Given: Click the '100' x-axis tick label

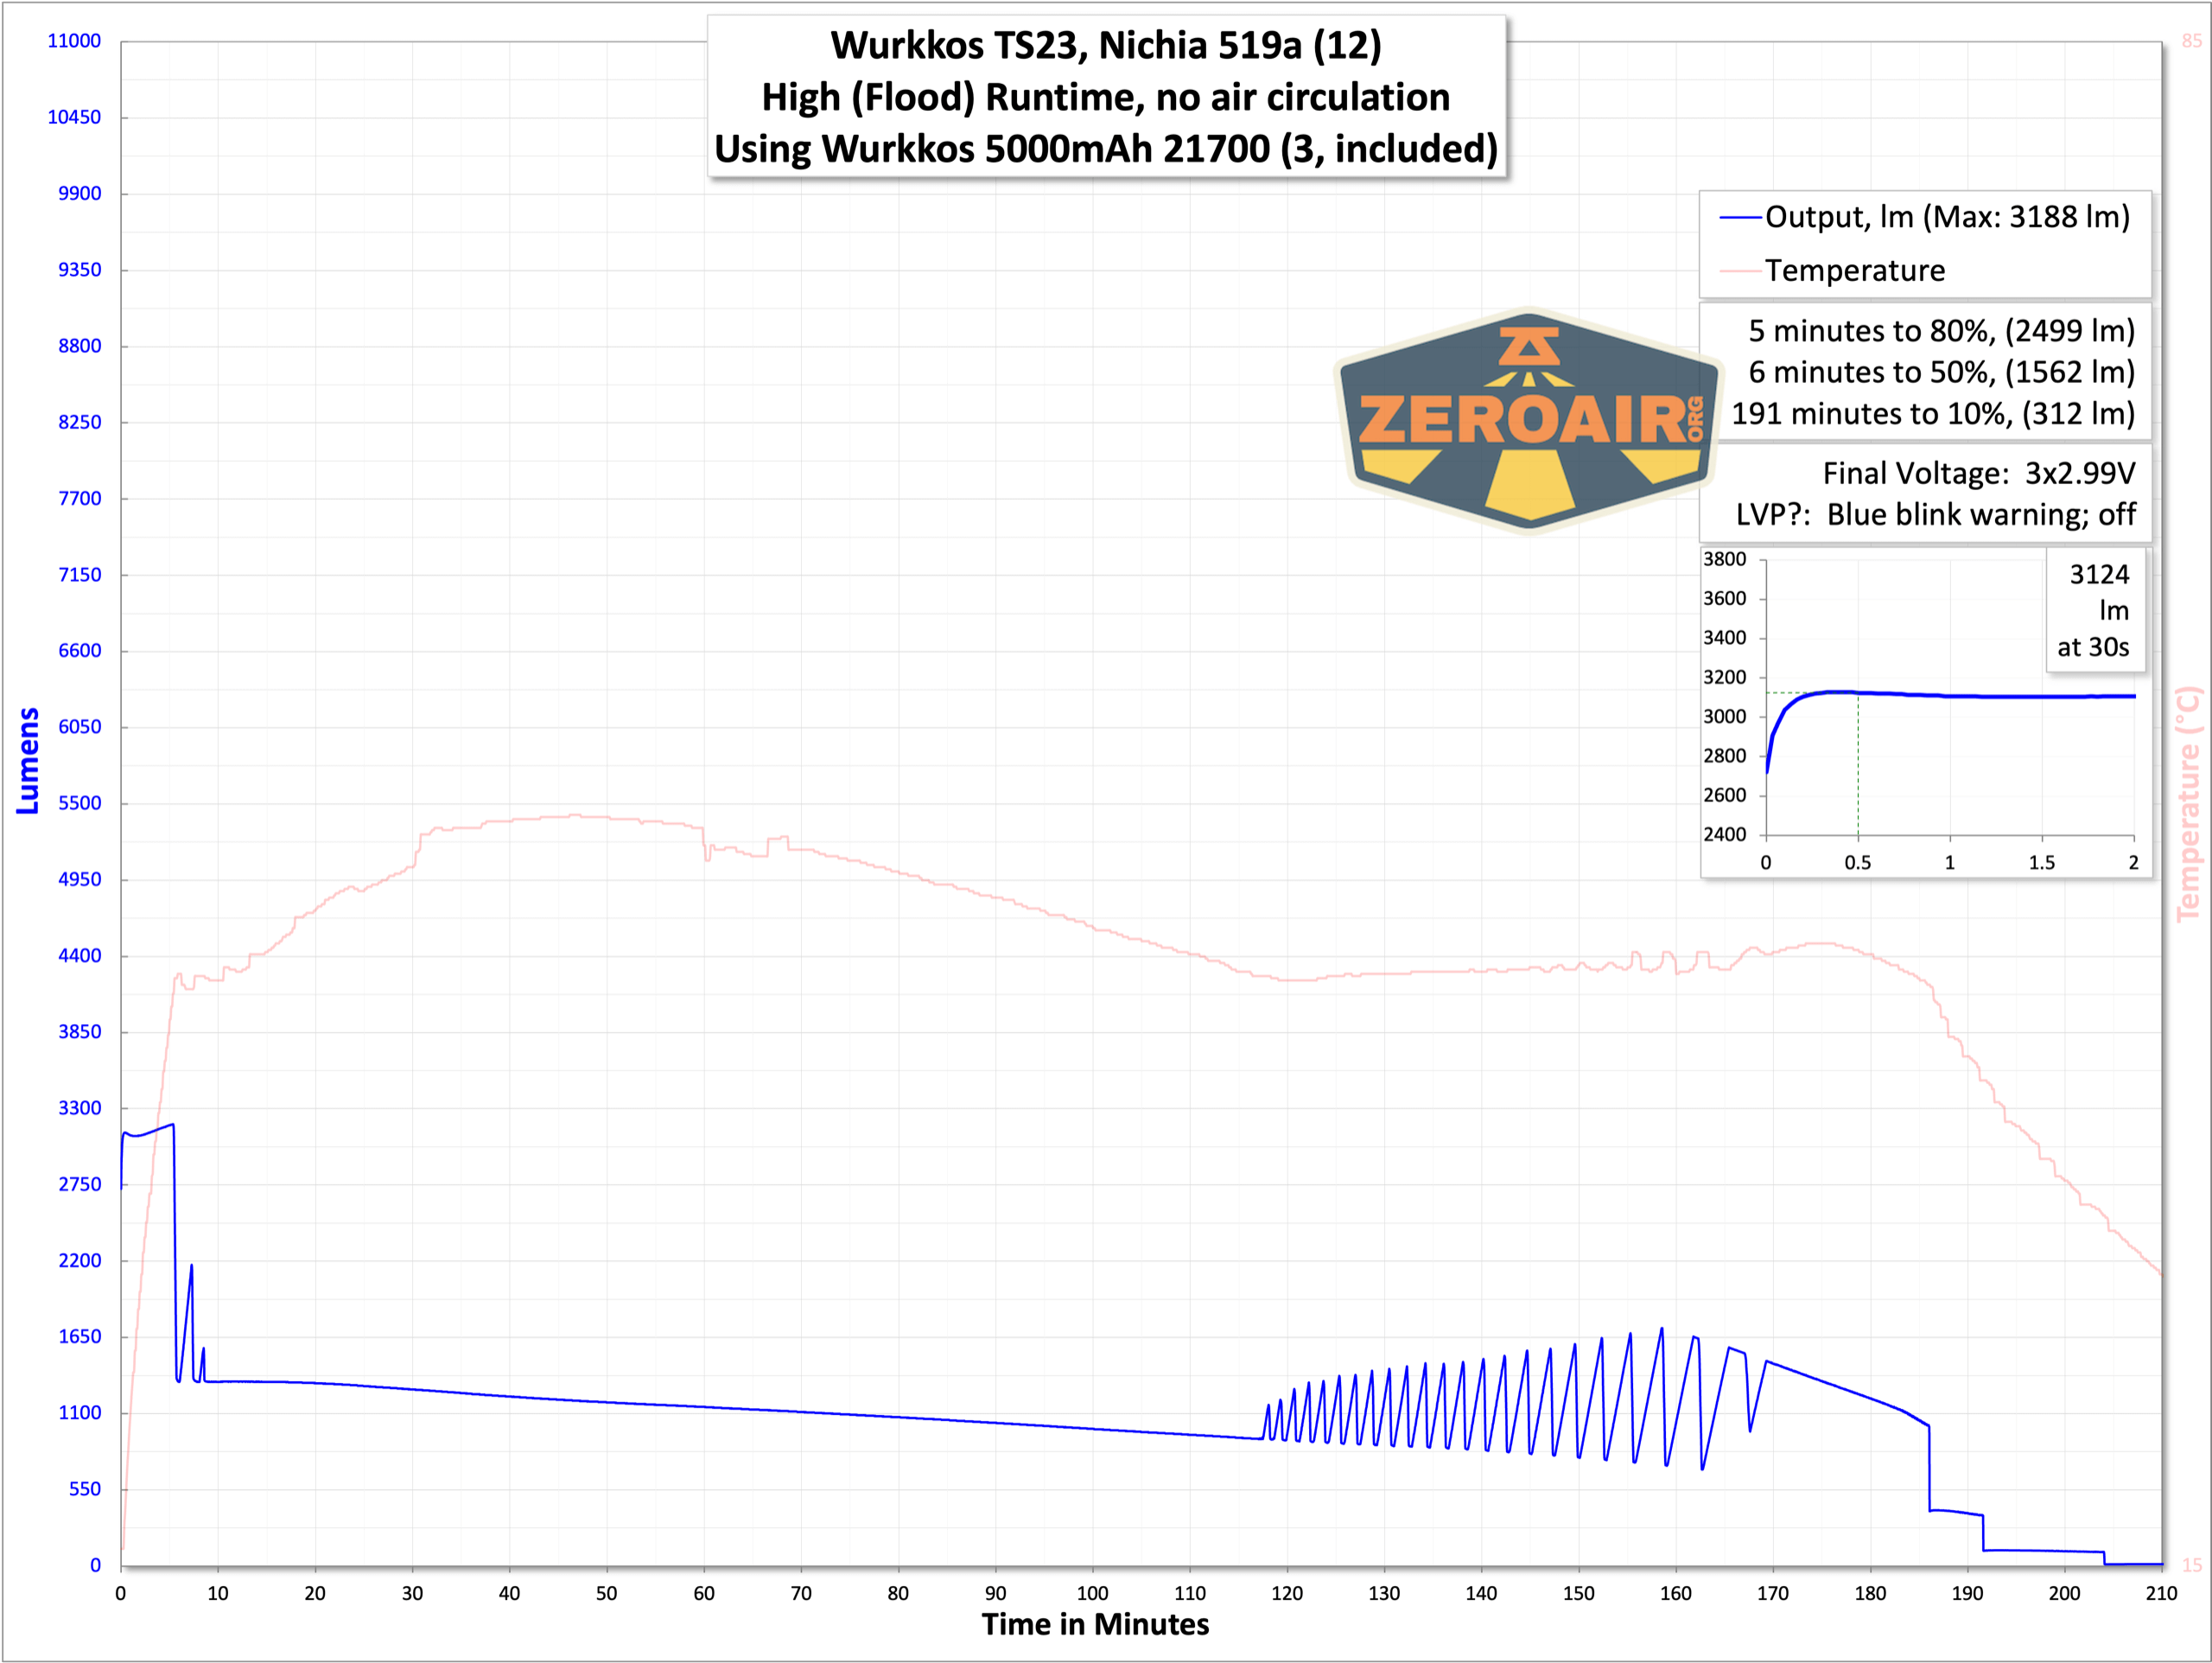Looking at the screenshot, I should tap(1093, 1593).
